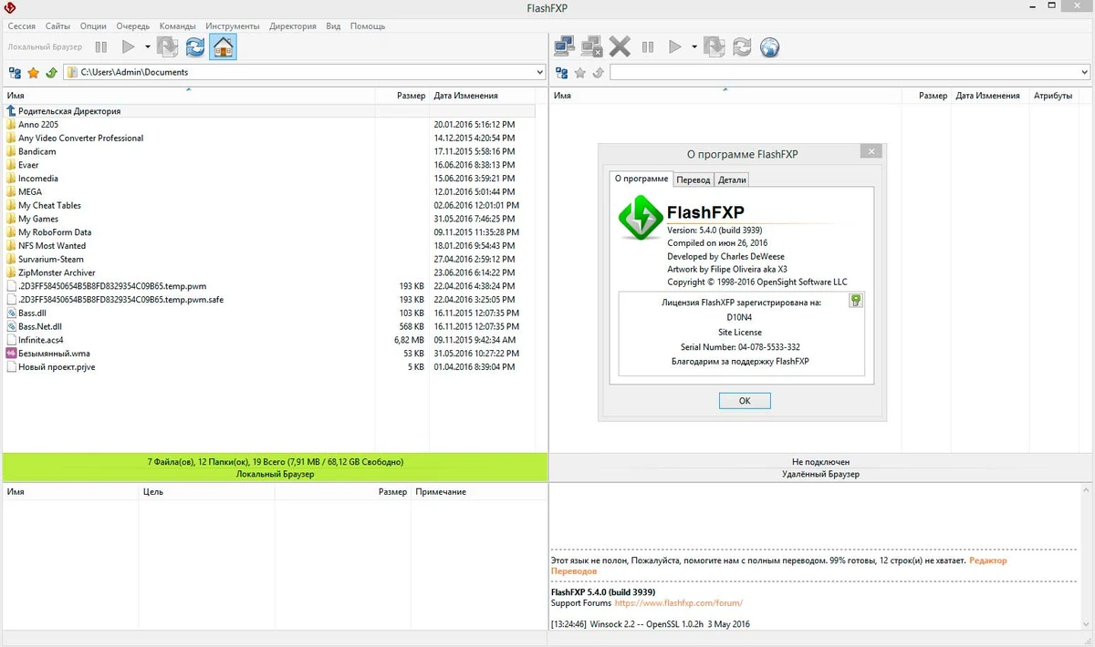
Task: Click the remote Pause button
Action: point(648,46)
